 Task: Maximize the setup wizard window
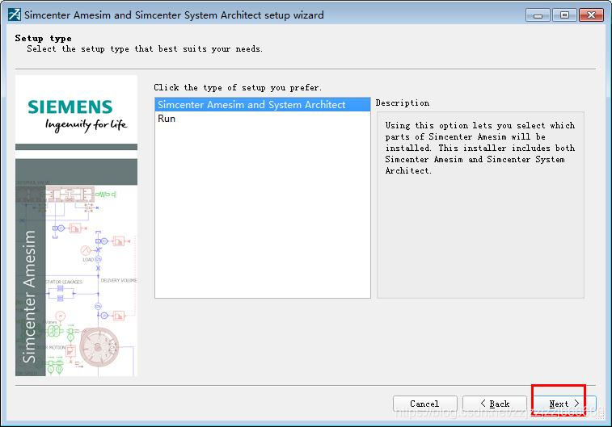coord(564,15)
